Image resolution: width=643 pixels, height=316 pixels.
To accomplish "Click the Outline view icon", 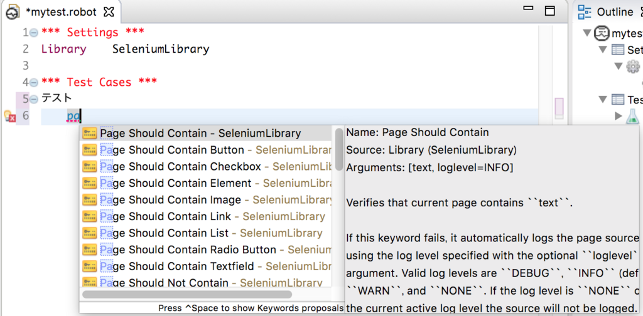I will [x=585, y=12].
